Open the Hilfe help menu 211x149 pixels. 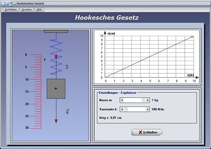click(39, 10)
